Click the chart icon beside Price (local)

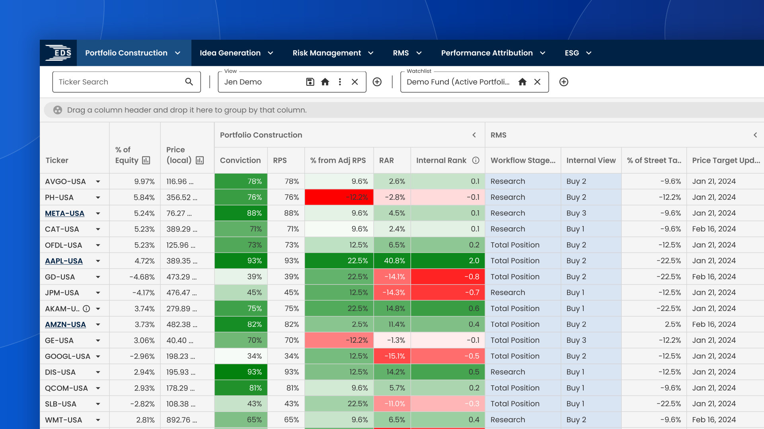200,160
